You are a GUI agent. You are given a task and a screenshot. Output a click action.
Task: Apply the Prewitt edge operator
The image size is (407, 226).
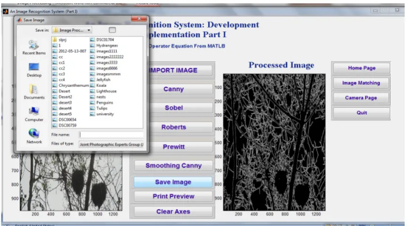click(180, 147)
